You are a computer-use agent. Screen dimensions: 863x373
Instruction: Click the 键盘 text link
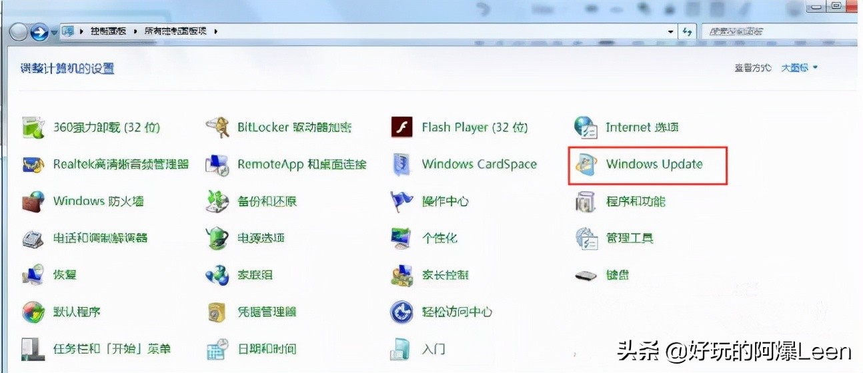click(x=618, y=274)
